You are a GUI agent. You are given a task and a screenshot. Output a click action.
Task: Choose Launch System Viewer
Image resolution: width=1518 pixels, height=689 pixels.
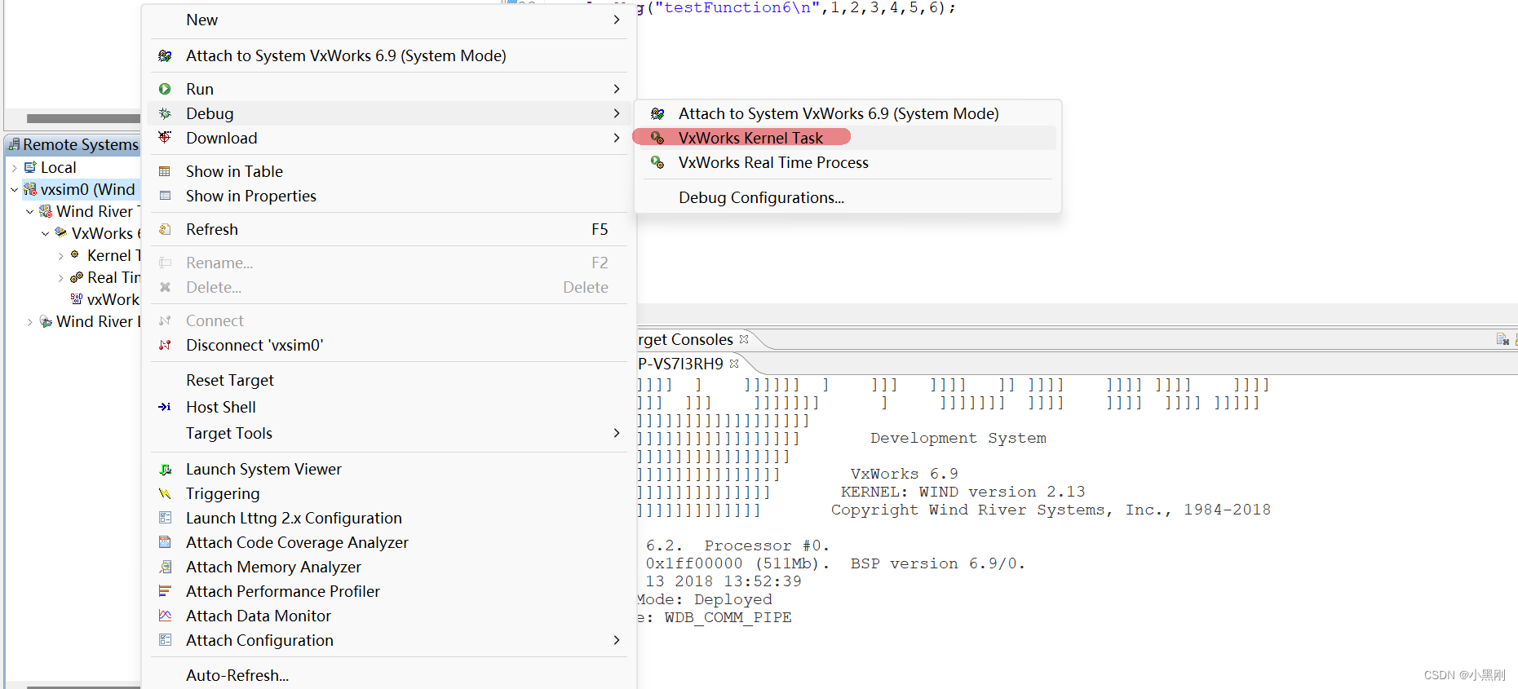point(389,469)
